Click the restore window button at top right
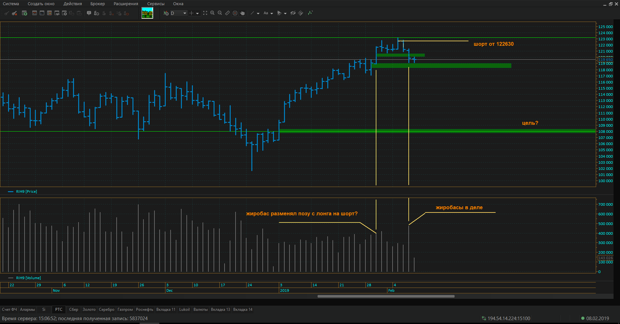This screenshot has width=620, height=324. point(611,4)
